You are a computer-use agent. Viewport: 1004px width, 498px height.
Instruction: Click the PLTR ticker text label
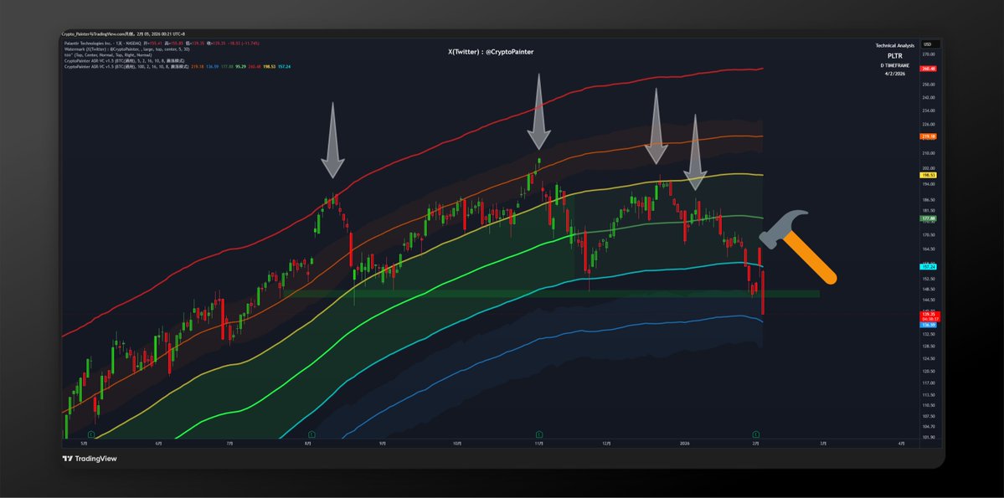tap(895, 56)
